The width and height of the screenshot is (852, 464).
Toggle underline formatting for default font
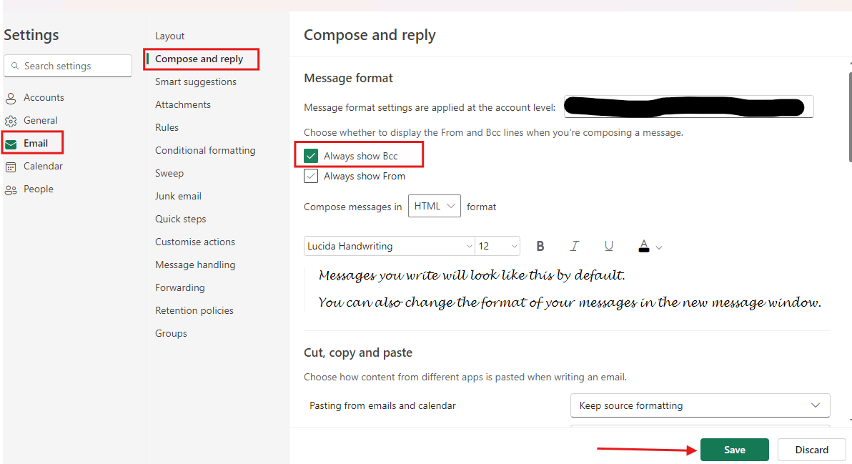608,246
